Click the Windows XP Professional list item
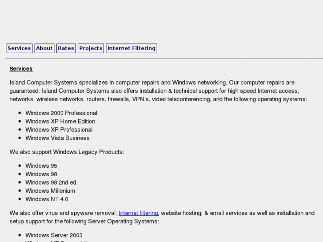 coord(59,130)
